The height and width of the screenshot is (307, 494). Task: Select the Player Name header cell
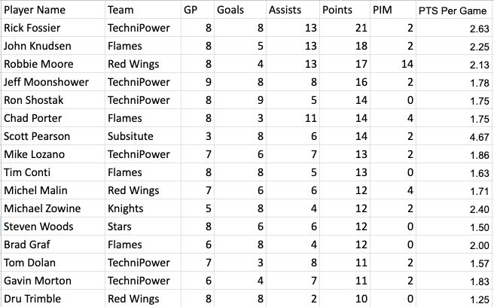coord(53,10)
